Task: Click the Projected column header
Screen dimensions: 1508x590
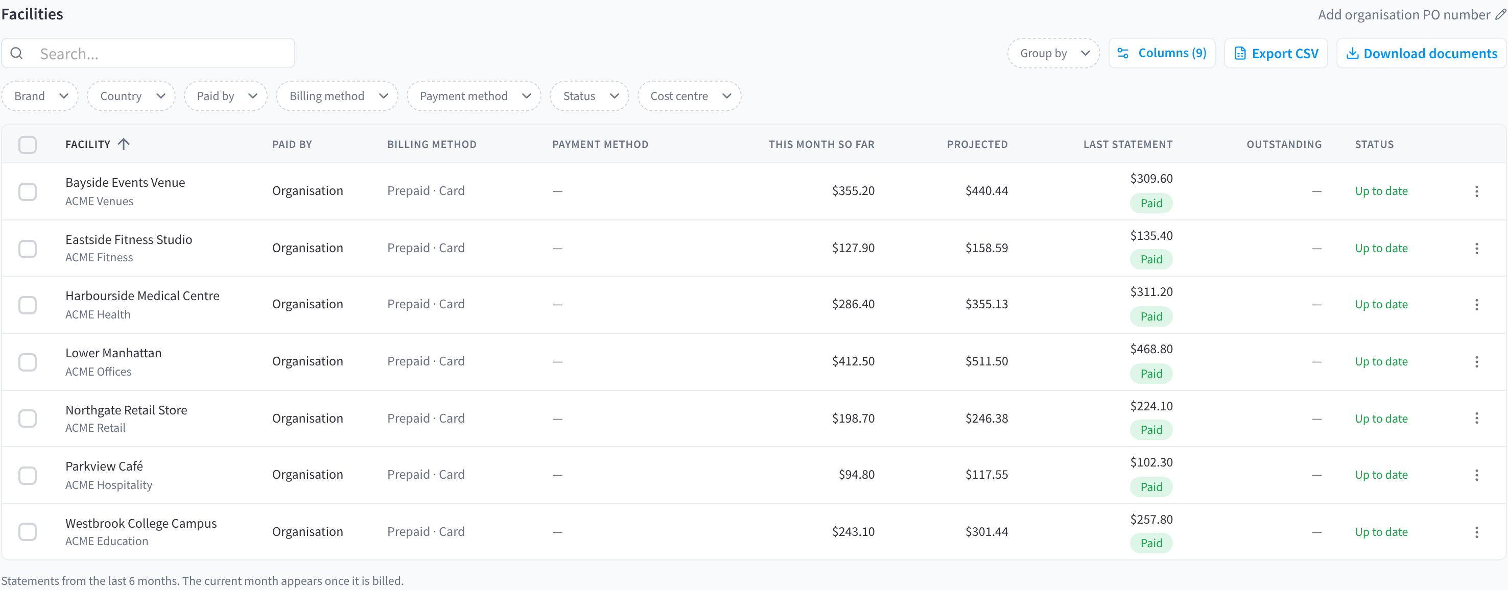Action: pyautogui.click(x=977, y=144)
